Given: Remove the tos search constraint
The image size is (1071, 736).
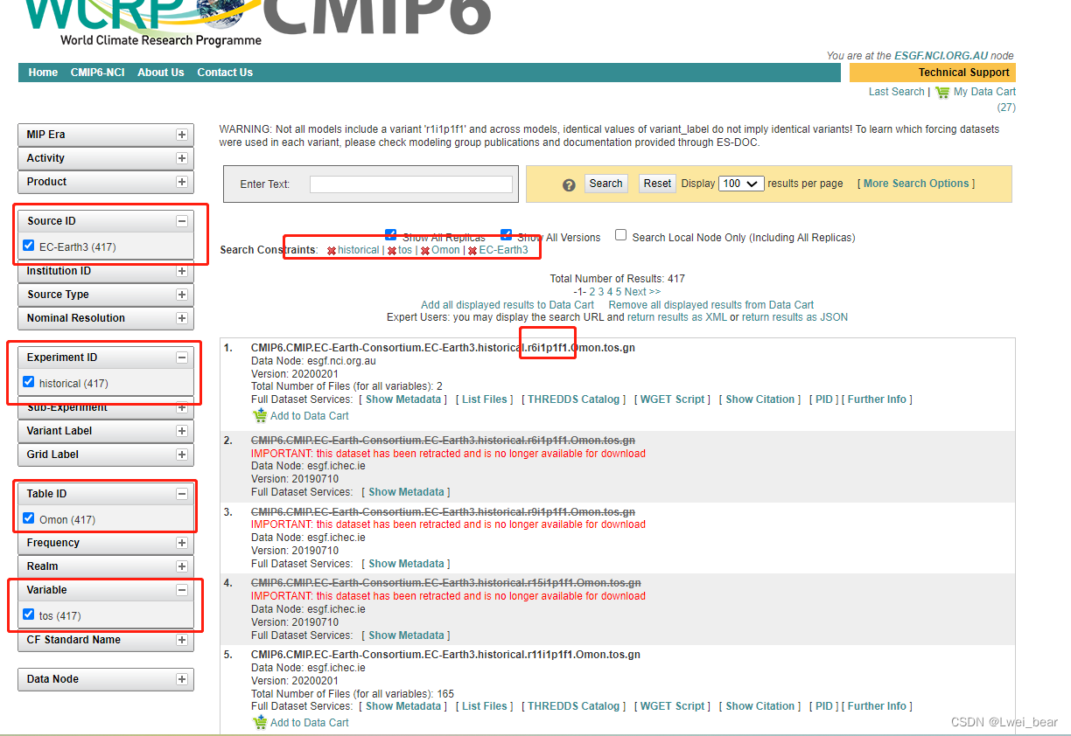Looking at the screenshot, I should (x=392, y=251).
